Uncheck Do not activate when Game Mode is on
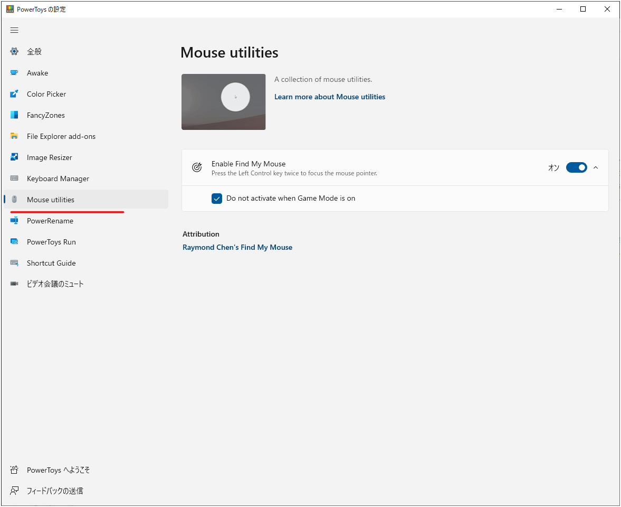621x507 pixels. point(217,198)
